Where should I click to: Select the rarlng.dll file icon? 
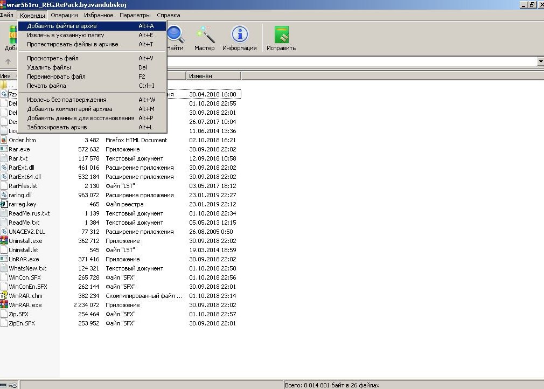4,195
